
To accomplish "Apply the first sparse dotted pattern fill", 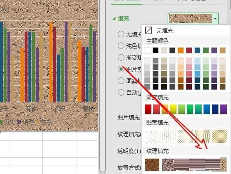I will click(x=152, y=136).
